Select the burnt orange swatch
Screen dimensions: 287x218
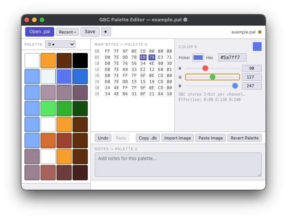point(48,141)
